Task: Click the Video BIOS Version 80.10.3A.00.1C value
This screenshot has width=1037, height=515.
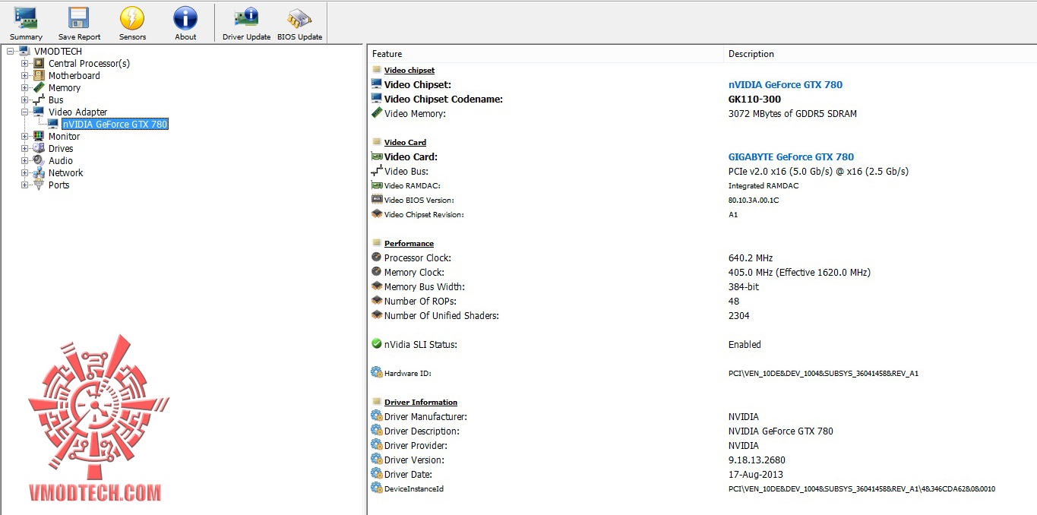Action: click(754, 200)
